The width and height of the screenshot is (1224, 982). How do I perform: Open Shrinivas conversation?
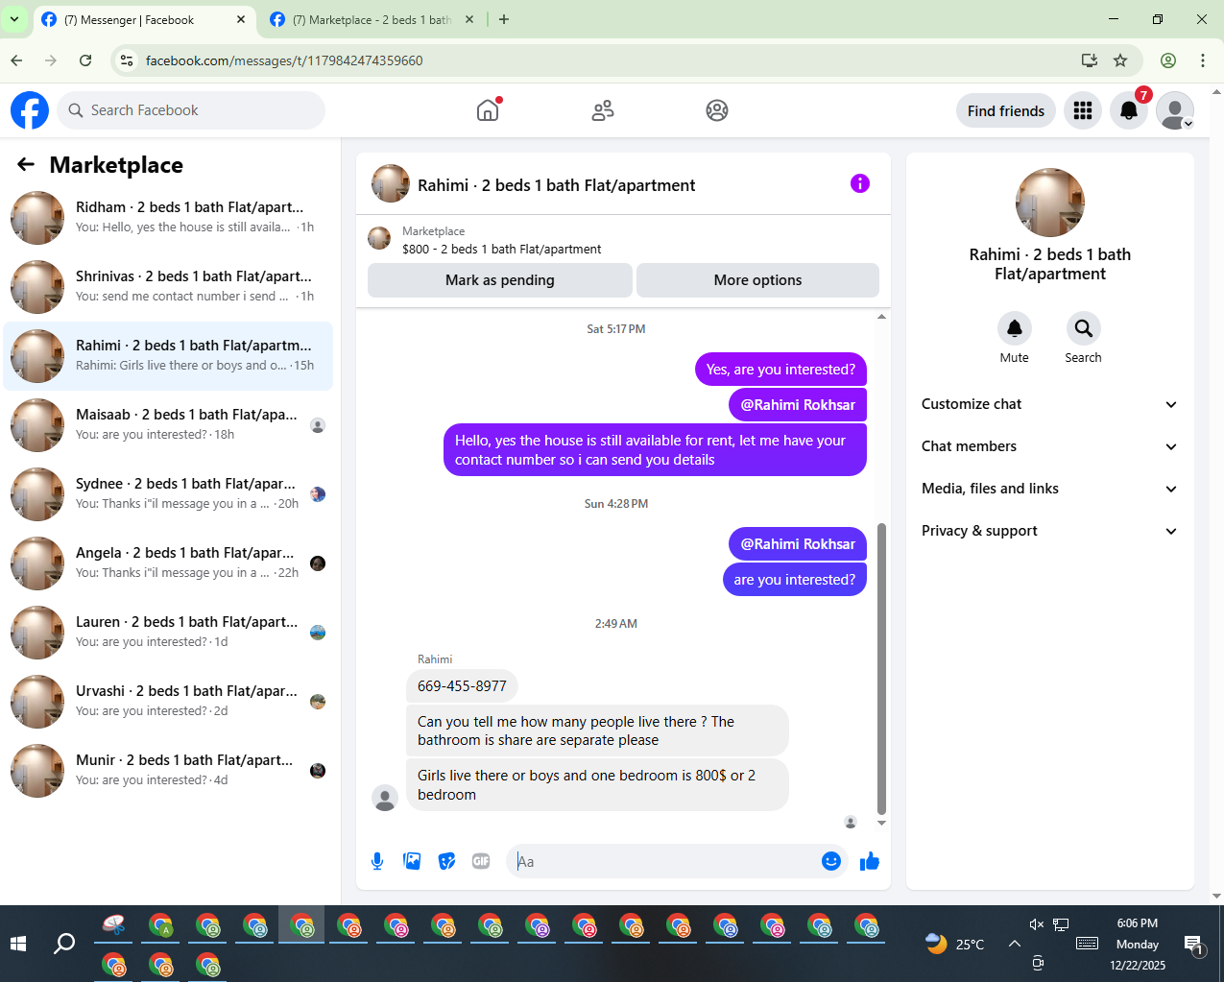(168, 287)
